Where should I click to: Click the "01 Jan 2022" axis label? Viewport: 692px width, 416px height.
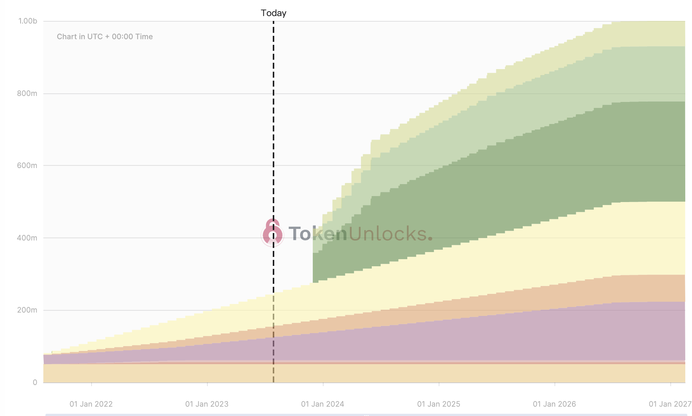91,404
